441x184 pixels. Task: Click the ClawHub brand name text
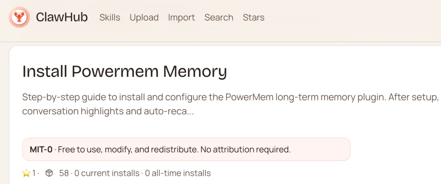tap(62, 18)
